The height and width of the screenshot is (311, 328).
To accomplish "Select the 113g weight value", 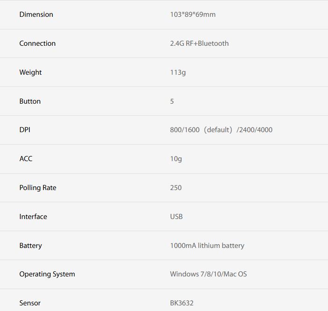I will tap(178, 72).
